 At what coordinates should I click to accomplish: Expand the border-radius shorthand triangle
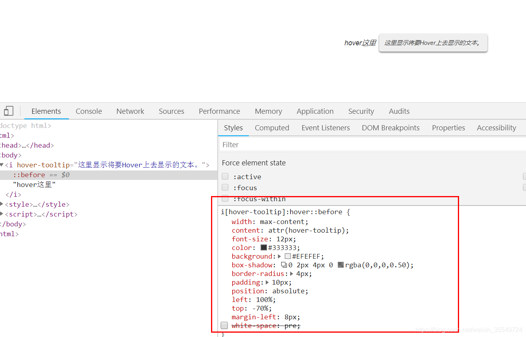(x=292, y=274)
